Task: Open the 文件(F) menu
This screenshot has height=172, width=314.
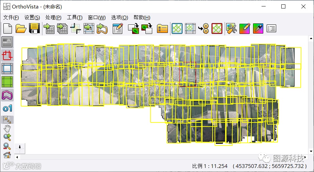Action: (x=11, y=18)
